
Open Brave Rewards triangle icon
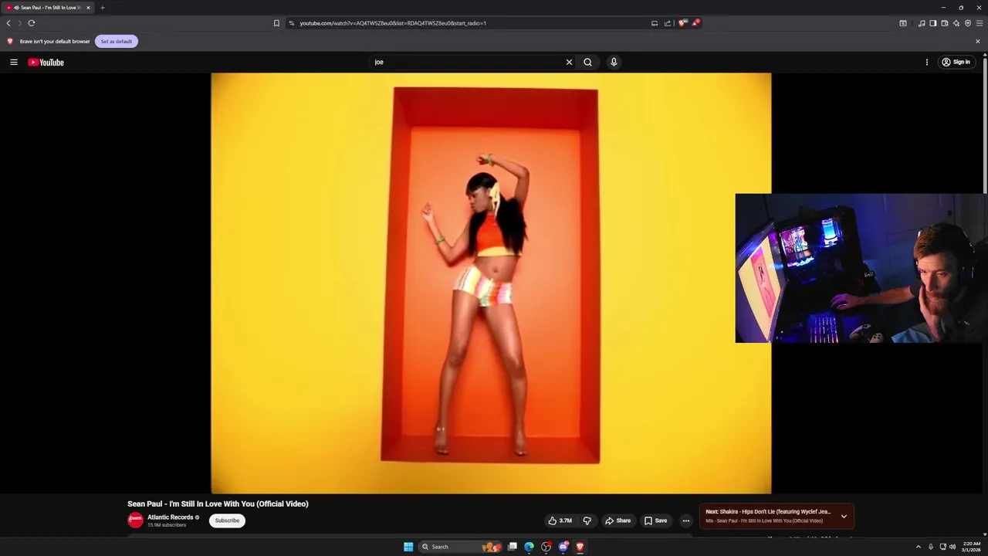coord(695,23)
